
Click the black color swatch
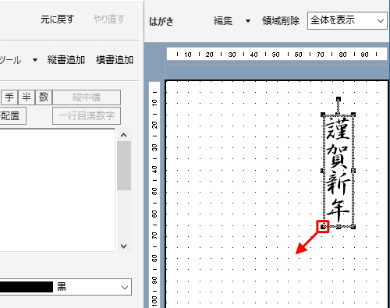tap(26, 287)
